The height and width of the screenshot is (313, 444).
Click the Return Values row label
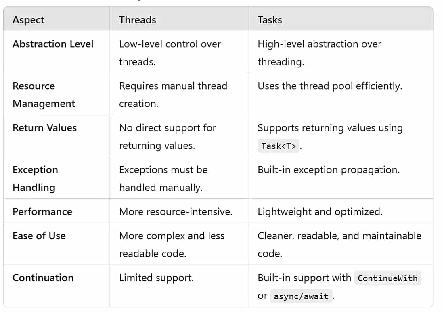(44, 127)
